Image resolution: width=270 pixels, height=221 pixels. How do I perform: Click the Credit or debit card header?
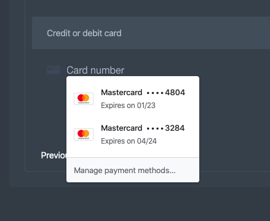[151, 33]
